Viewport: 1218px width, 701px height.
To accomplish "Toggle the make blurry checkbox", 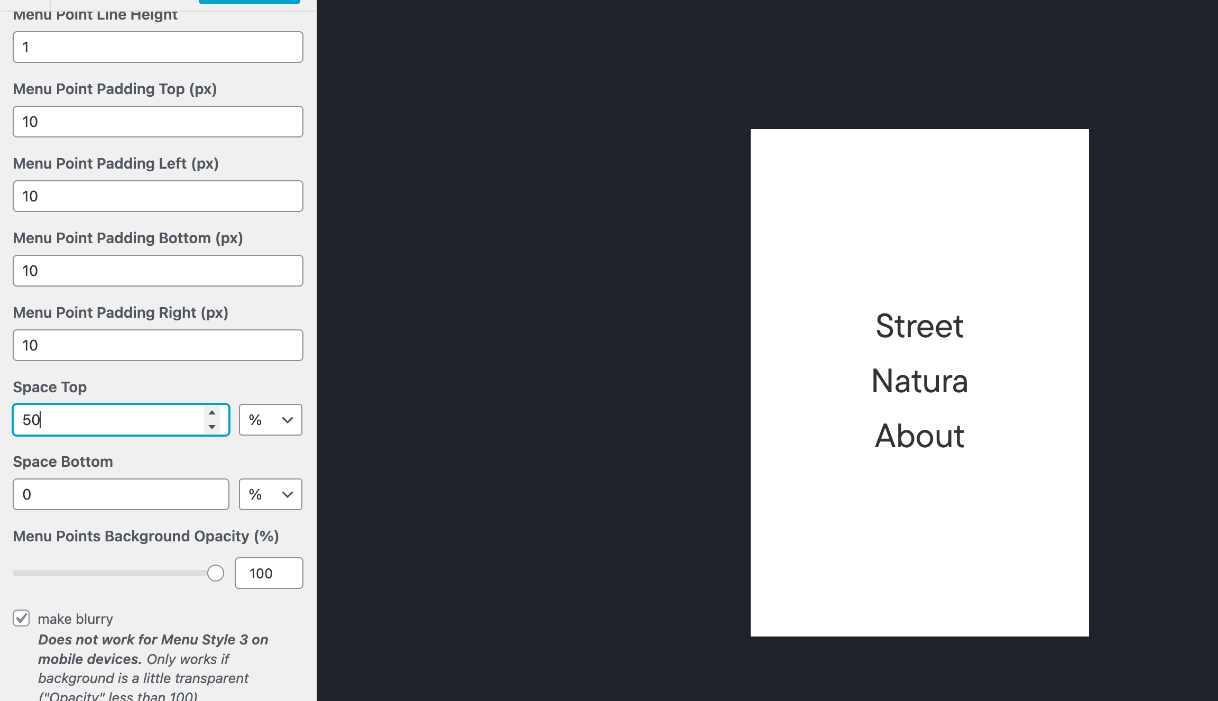I will (x=21, y=618).
